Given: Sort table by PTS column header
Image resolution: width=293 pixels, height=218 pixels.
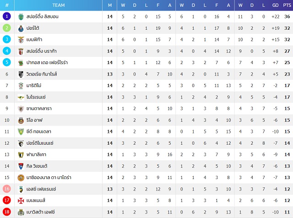Looking at the screenshot, I should pos(287,5).
